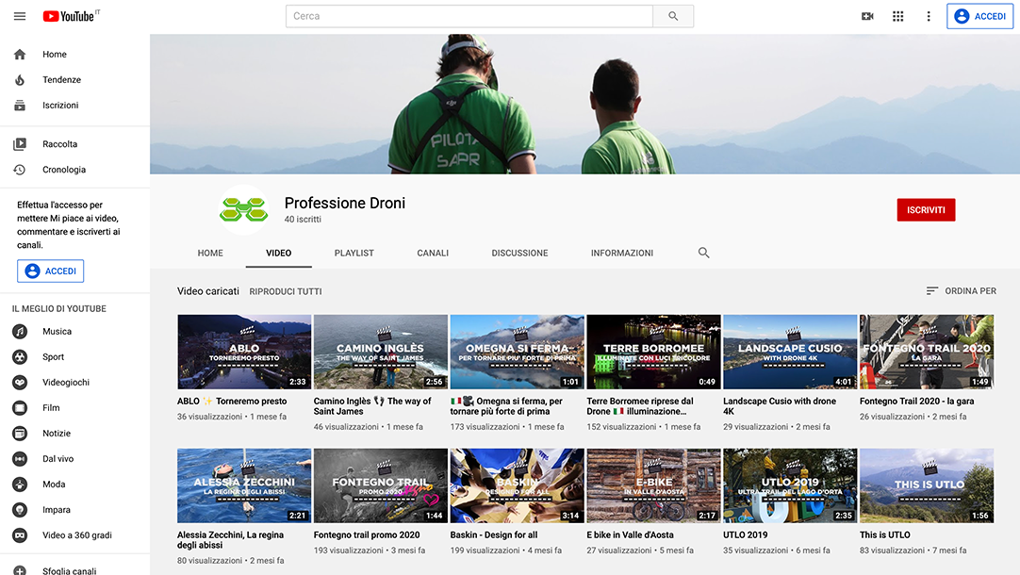Click the Tendenze sidebar label
The width and height of the screenshot is (1020, 575).
tap(62, 79)
